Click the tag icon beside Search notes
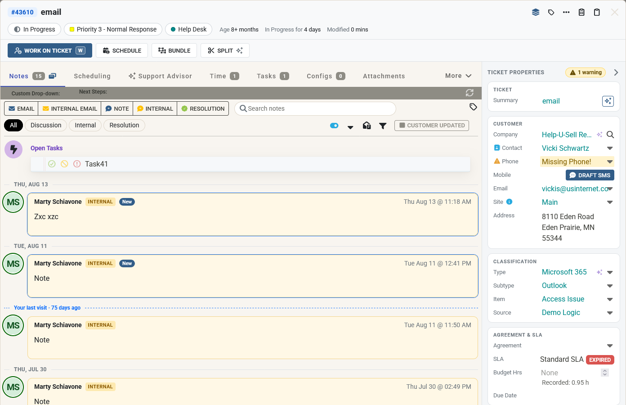 click(473, 107)
